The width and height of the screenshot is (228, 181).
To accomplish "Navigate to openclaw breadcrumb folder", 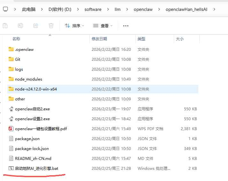I will click(143, 9).
